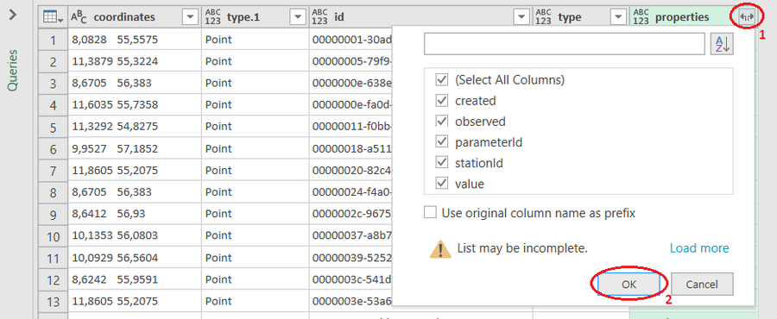This screenshot has width=777, height=319.
Task: Select the id column header
Action: (420, 17)
